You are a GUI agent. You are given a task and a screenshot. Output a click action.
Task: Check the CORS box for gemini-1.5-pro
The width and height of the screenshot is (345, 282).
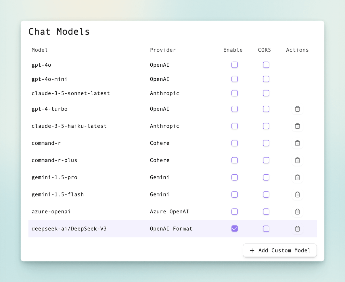pyautogui.click(x=266, y=177)
